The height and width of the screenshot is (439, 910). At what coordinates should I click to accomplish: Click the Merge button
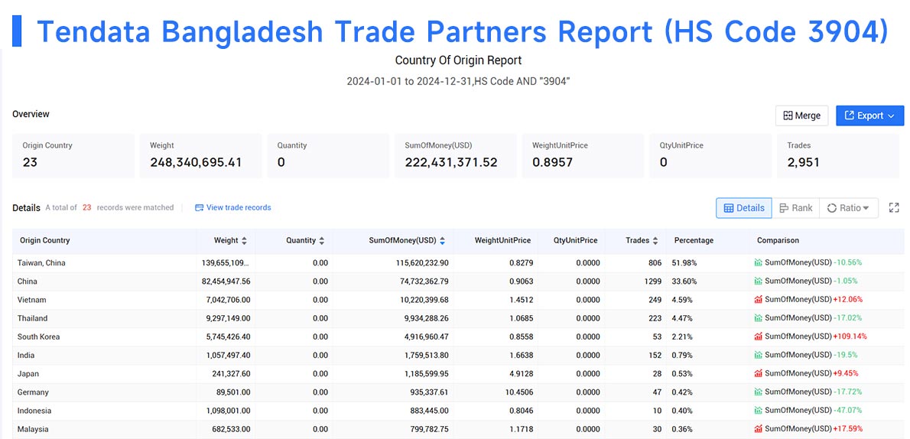[801, 115]
